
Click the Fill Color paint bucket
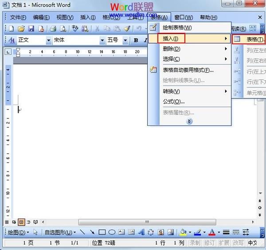[183, 232]
